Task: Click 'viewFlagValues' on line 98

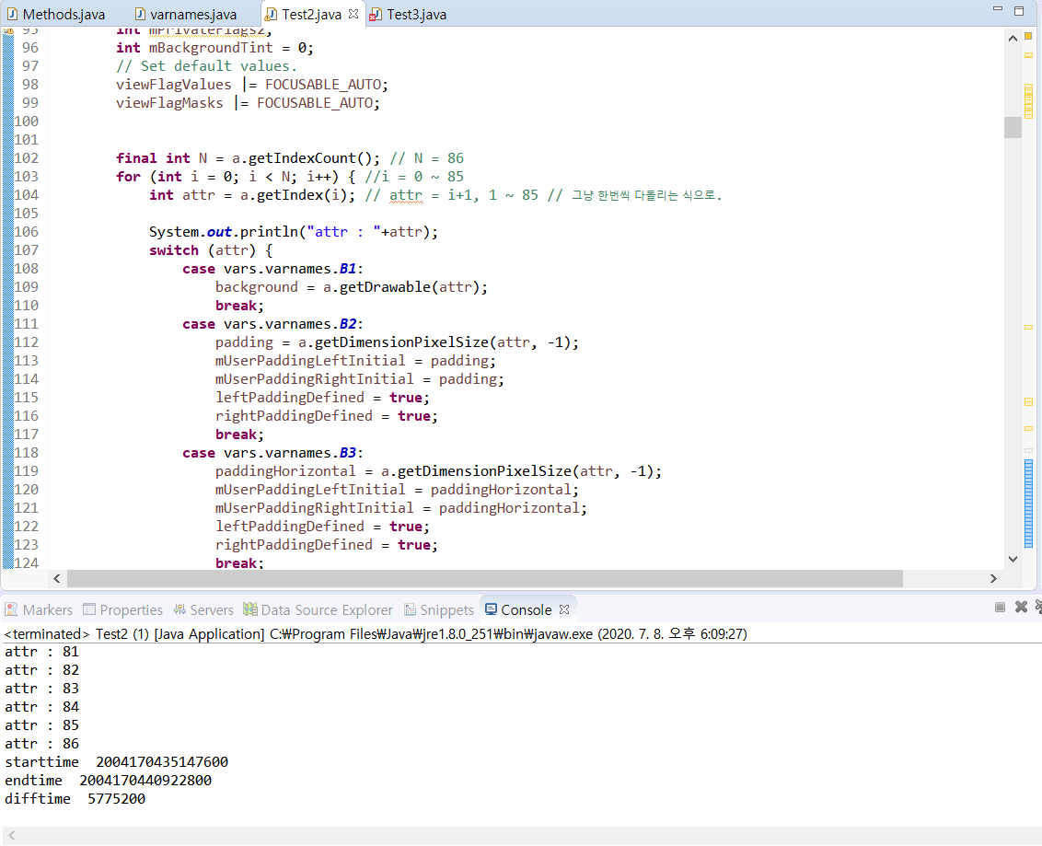Action: point(174,85)
